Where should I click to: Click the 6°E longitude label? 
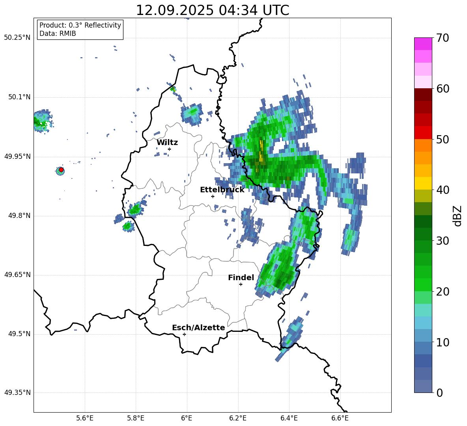tap(187, 418)
